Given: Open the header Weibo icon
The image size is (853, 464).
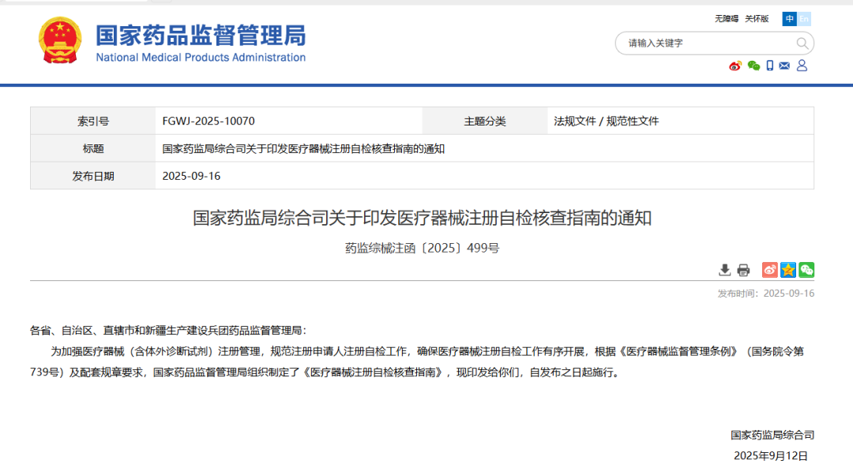Looking at the screenshot, I should point(735,66).
